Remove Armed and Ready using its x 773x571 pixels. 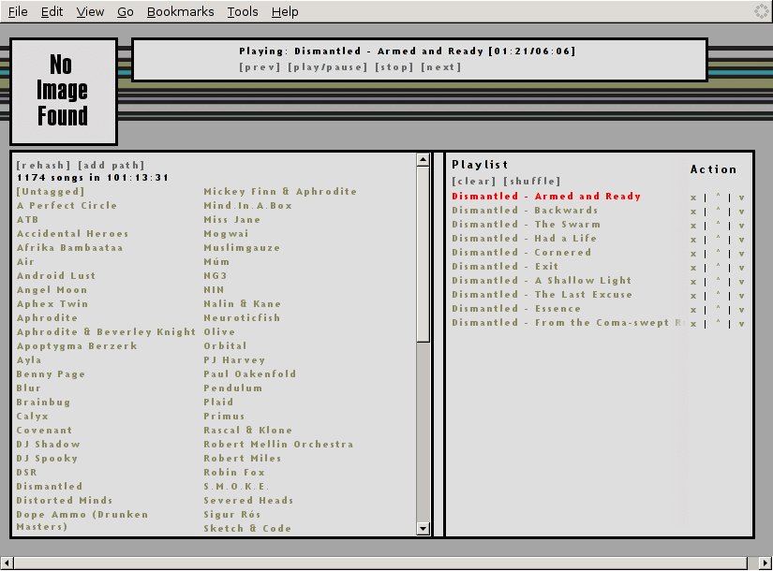coord(693,198)
